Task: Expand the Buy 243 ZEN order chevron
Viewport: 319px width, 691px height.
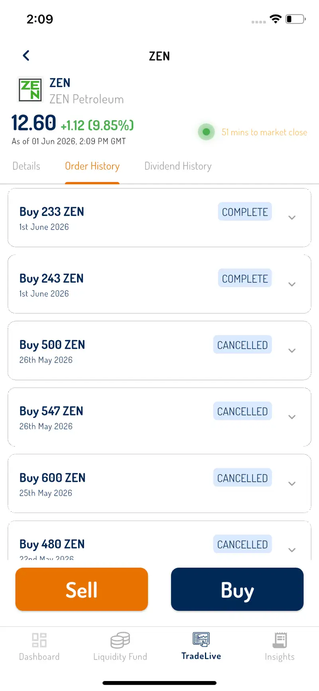Action: pos(292,284)
